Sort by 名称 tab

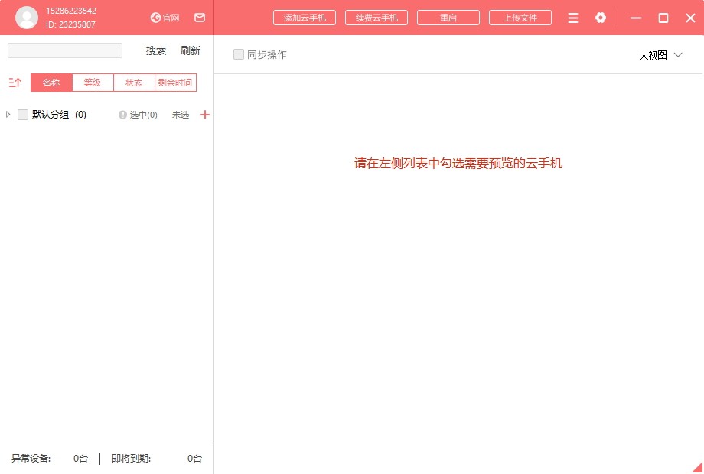pos(51,83)
